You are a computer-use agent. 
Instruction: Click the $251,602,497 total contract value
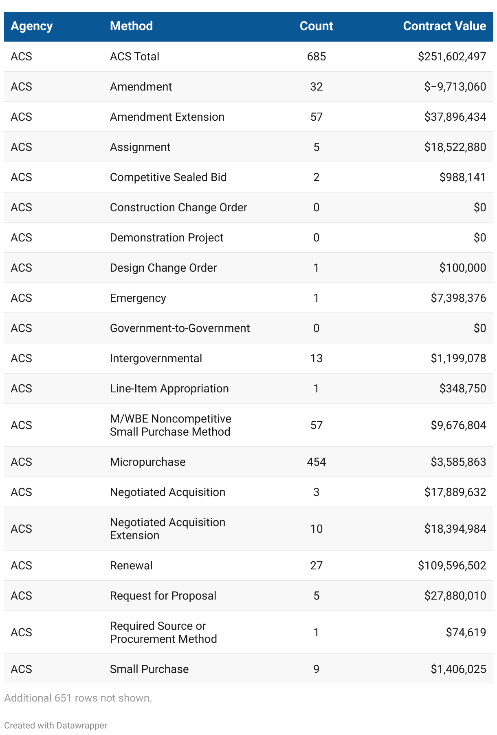[452, 56]
